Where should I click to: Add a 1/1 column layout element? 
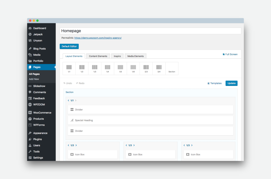click(x=69, y=68)
